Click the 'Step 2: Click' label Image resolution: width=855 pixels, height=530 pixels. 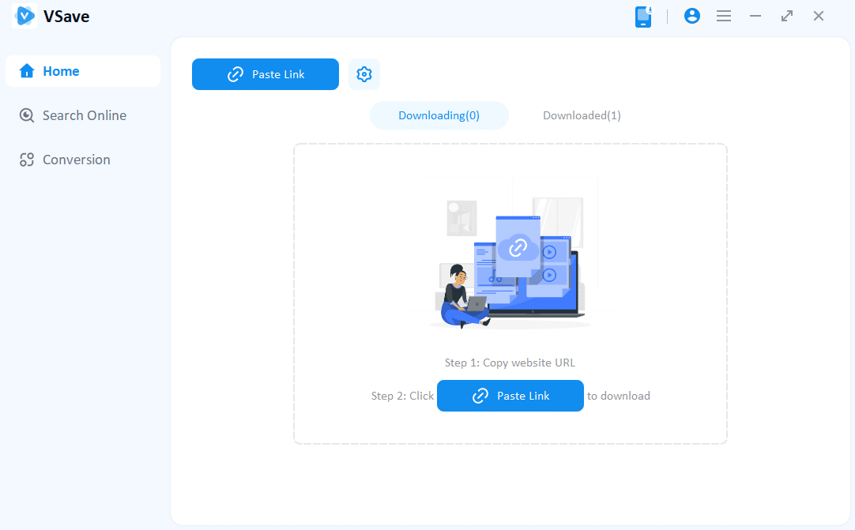coord(402,396)
